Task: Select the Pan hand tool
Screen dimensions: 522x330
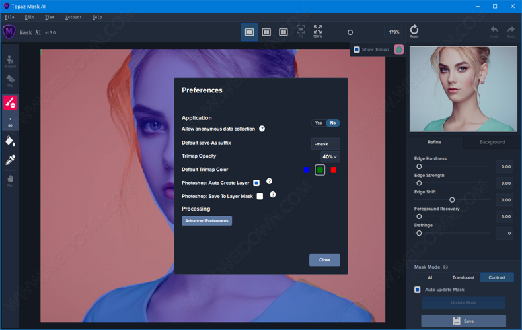Action: point(10,180)
